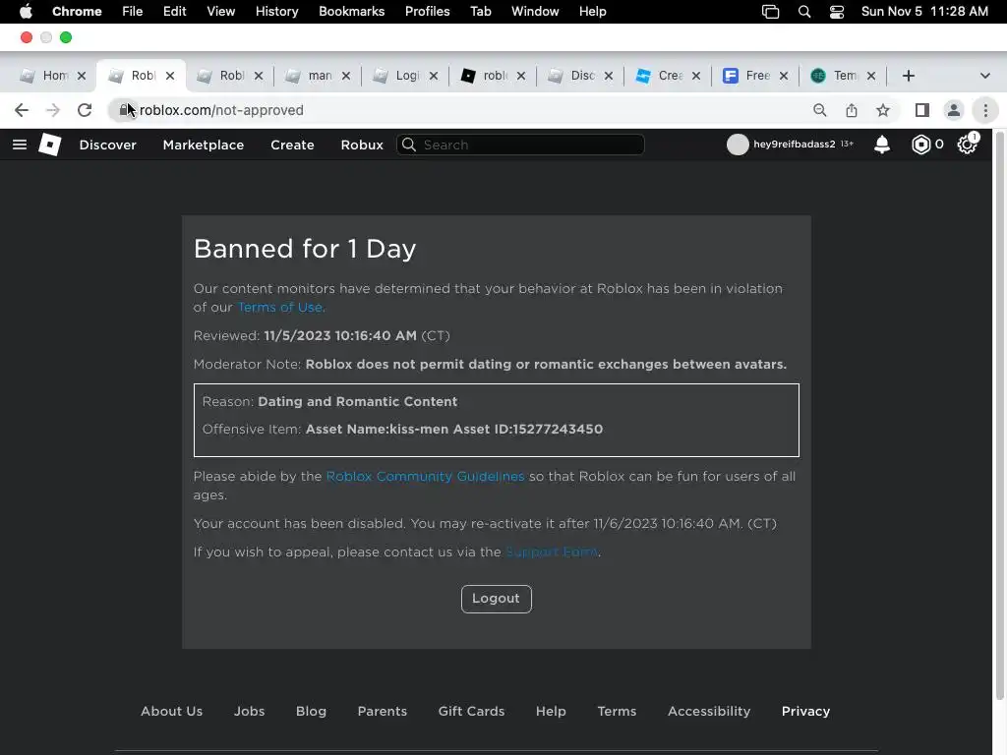Open a new tab with the plus button

[x=908, y=76]
